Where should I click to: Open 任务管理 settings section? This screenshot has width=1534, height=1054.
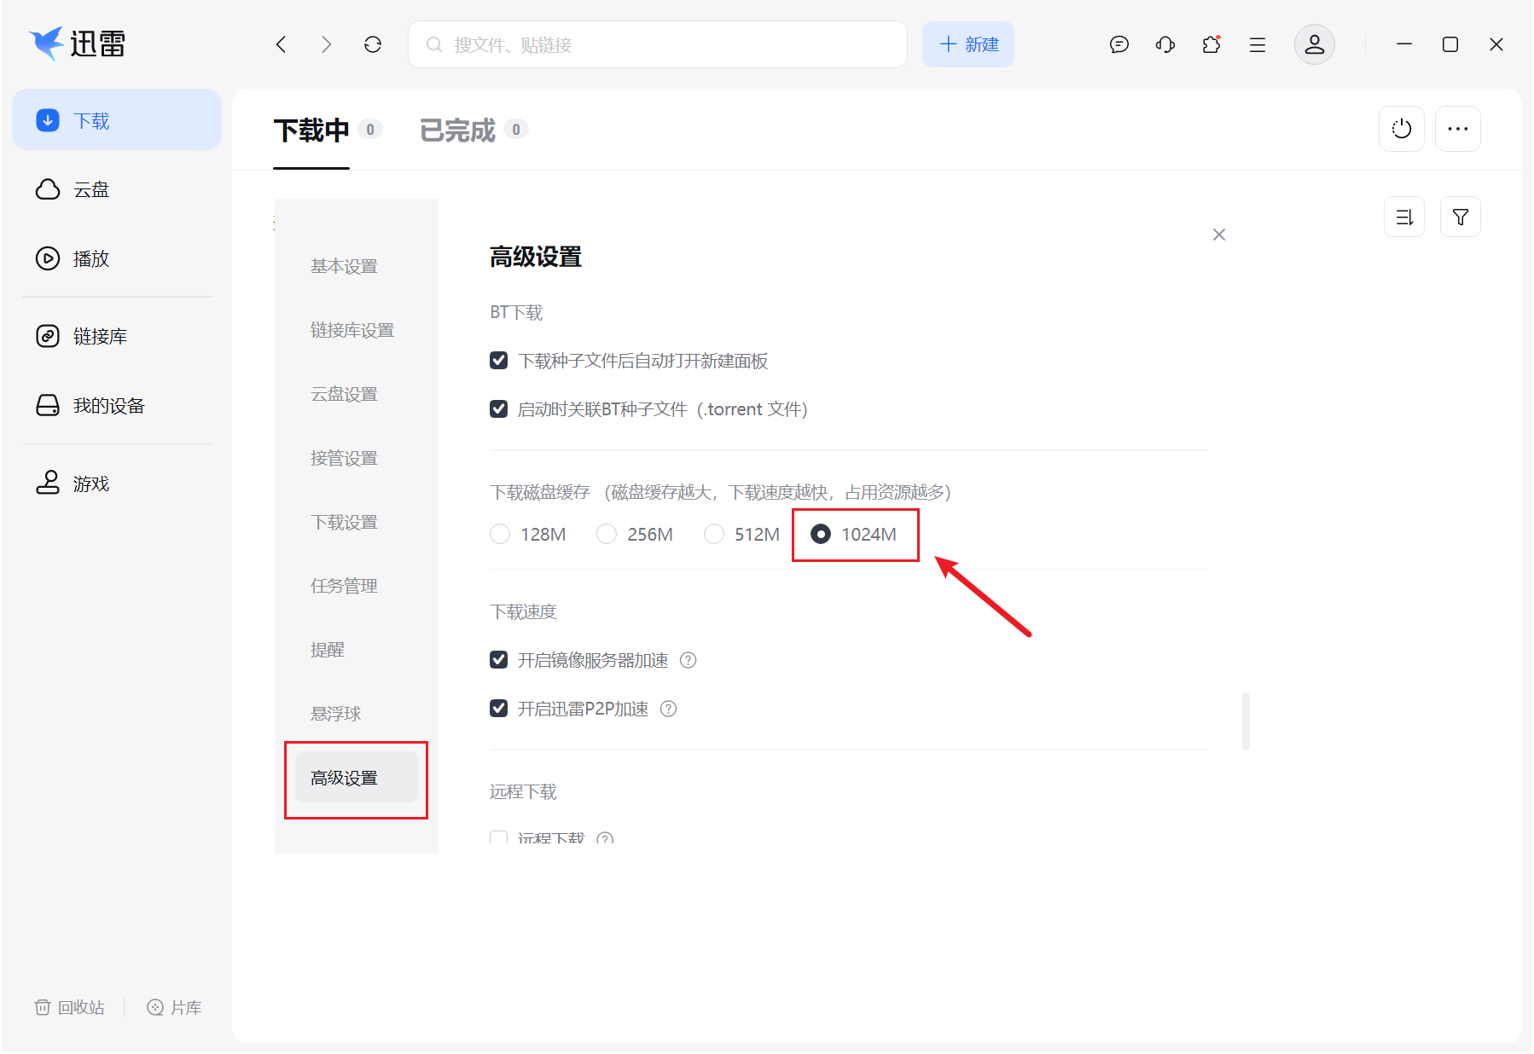[x=344, y=586]
